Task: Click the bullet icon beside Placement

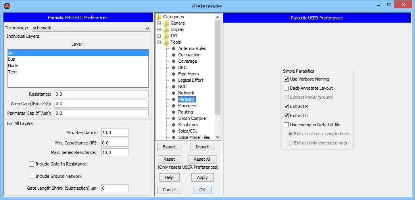Action: [174, 106]
